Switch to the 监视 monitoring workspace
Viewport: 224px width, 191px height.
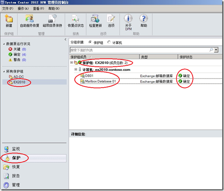34,149
